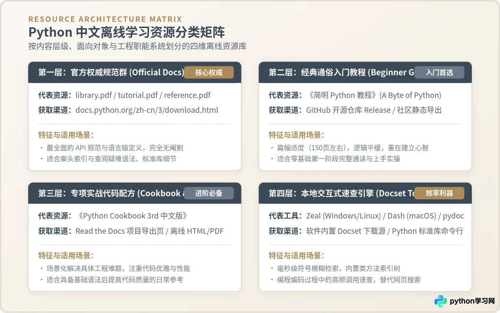
Task: Open the docs.python.org/zh-cn/3/download.html link
Action: click(x=147, y=110)
